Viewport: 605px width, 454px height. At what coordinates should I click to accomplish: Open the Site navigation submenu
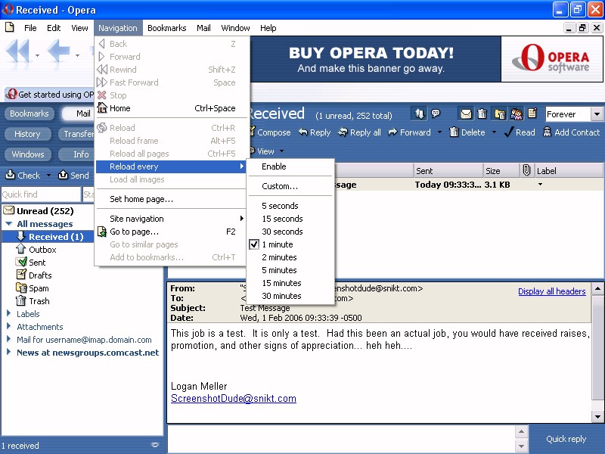[171, 219]
